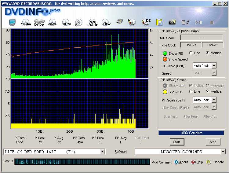Select the Instant jitter radio button

[x=191, y=85]
